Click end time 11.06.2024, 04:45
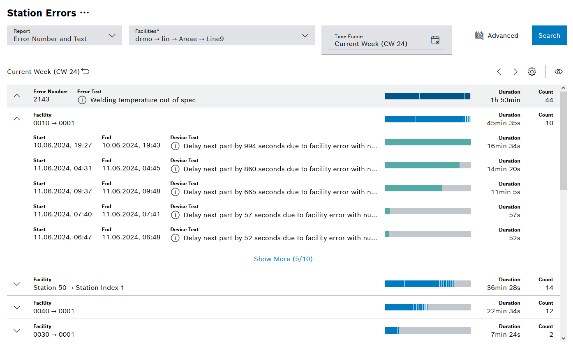The image size is (573, 349). (x=131, y=168)
